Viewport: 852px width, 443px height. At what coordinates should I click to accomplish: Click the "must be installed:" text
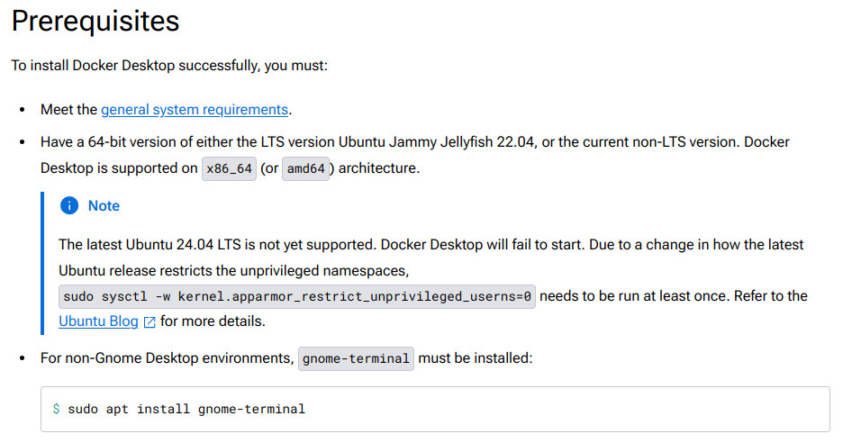(x=476, y=358)
